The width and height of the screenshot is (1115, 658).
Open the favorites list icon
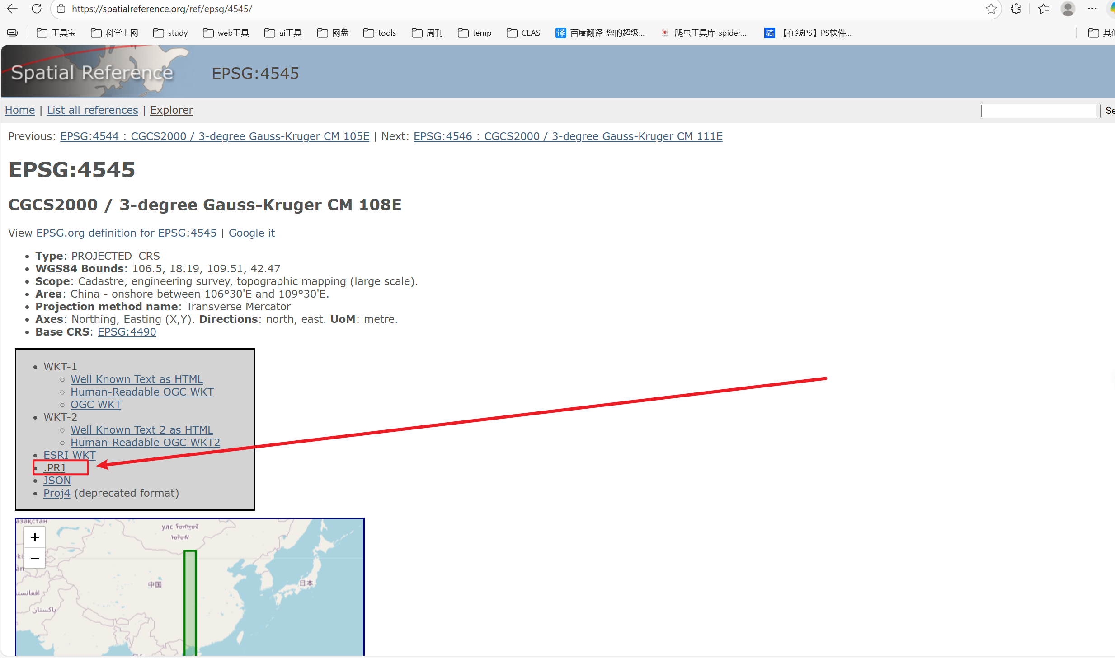pyautogui.click(x=1043, y=9)
